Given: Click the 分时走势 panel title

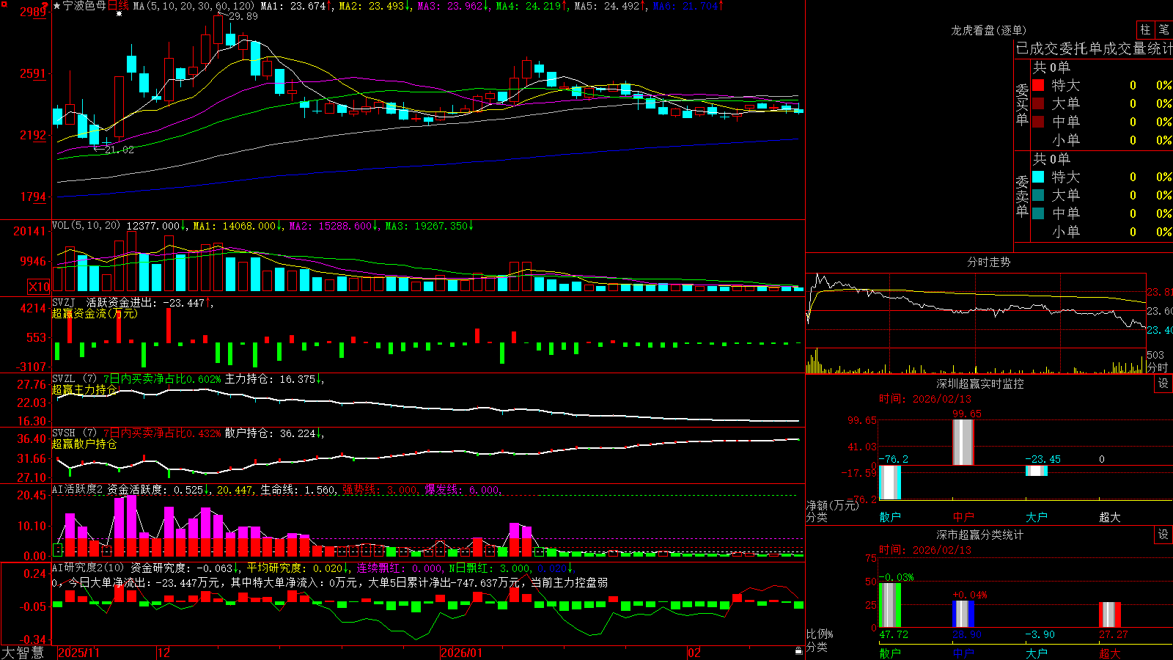Looking at the screenshot, I should click(988, 262).
